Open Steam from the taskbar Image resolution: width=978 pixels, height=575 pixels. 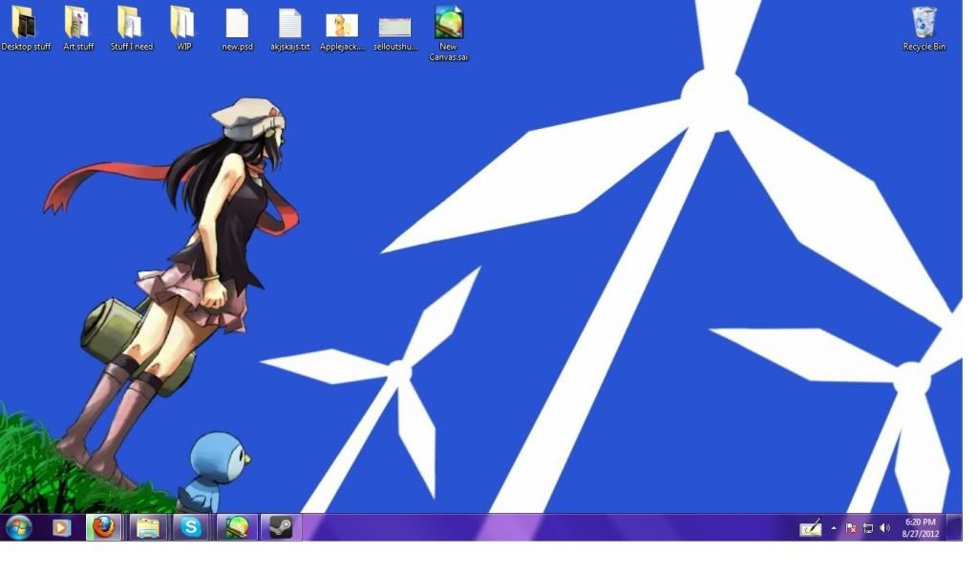pos(280,528)
